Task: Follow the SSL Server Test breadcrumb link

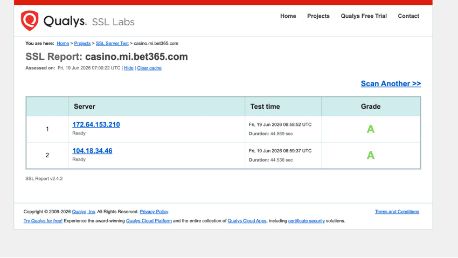Action: point(112,44)
